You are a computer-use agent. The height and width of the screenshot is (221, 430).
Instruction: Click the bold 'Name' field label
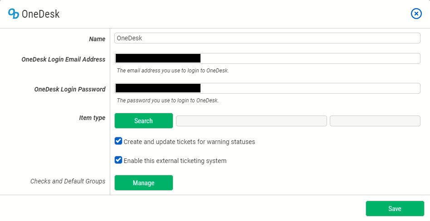pos(97,39)
